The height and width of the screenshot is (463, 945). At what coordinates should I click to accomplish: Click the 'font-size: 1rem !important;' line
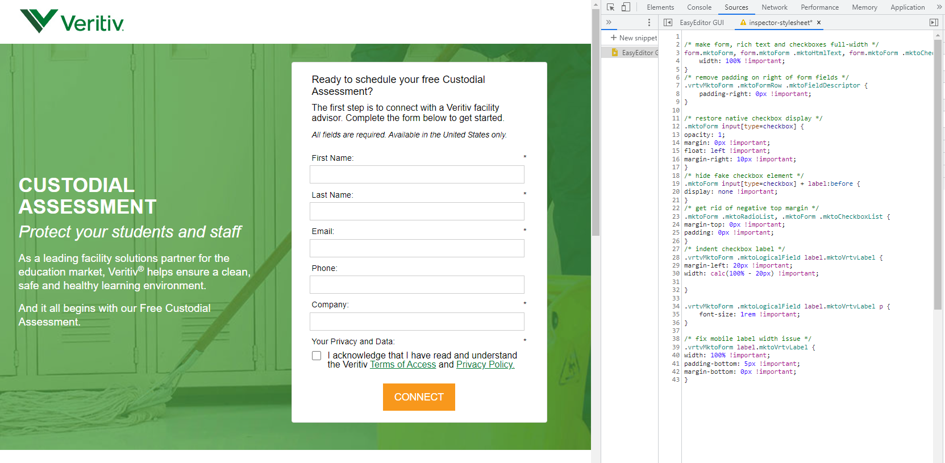click(x=750, y=314)
